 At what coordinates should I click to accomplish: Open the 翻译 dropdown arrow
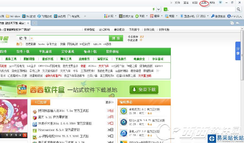tap(162, 16)
